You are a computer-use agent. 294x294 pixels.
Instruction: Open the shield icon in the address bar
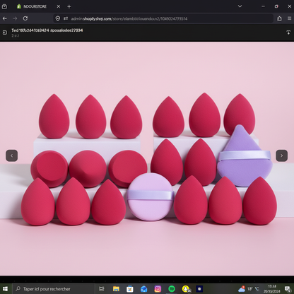(58, 18)
